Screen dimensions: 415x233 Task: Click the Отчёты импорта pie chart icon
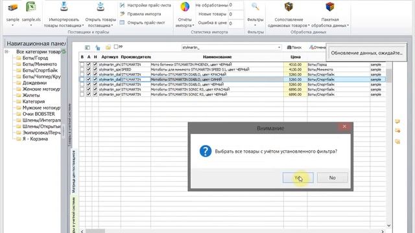click(185, 7)
